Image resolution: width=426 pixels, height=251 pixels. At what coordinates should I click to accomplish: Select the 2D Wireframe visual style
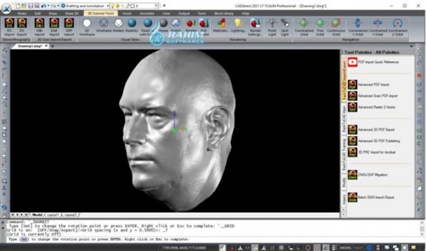click(87, 27)
